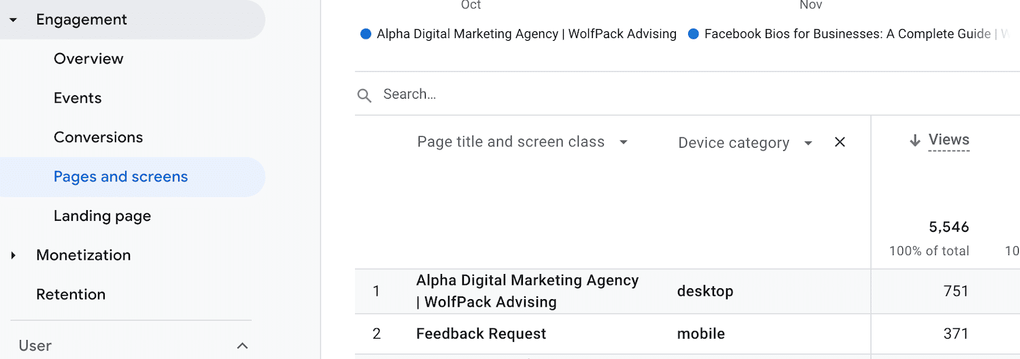Open the Monetization section
The width and height of the screenshot is (1020, 359).
click(x=83, y=255)
